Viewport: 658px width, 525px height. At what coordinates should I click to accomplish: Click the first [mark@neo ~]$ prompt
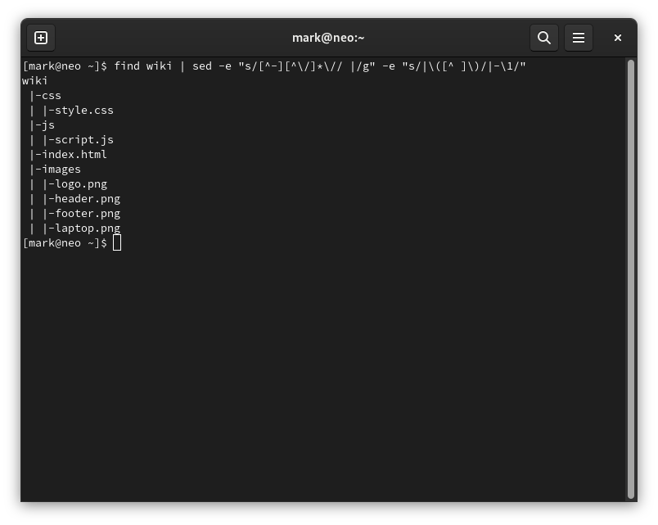click(x=65, y=66)
